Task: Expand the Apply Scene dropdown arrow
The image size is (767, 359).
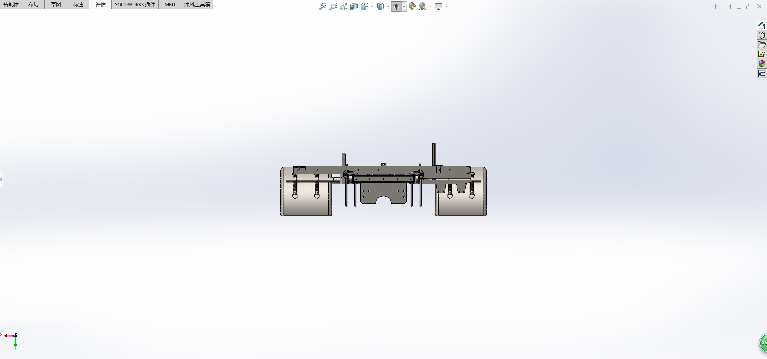Action: [430, 6]
